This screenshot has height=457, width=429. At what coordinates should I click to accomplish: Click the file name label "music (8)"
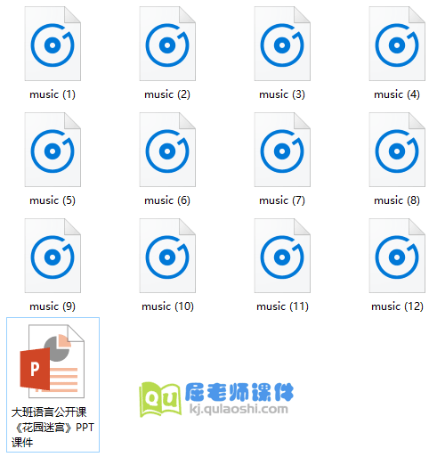tap(397, 200)
